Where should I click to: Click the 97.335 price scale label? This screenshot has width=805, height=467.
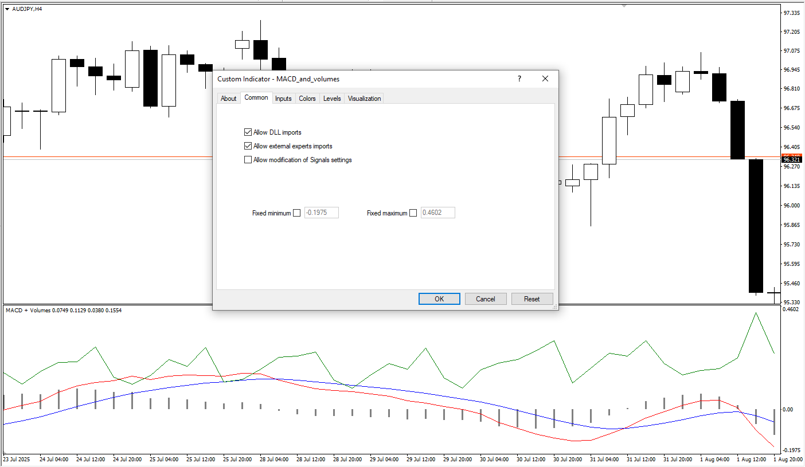pyautogui.click(x=792, y=13)
